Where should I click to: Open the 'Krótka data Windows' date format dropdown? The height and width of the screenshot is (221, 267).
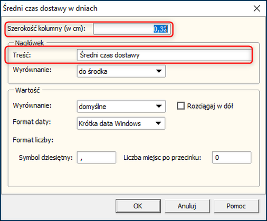[x=121, y=123]
